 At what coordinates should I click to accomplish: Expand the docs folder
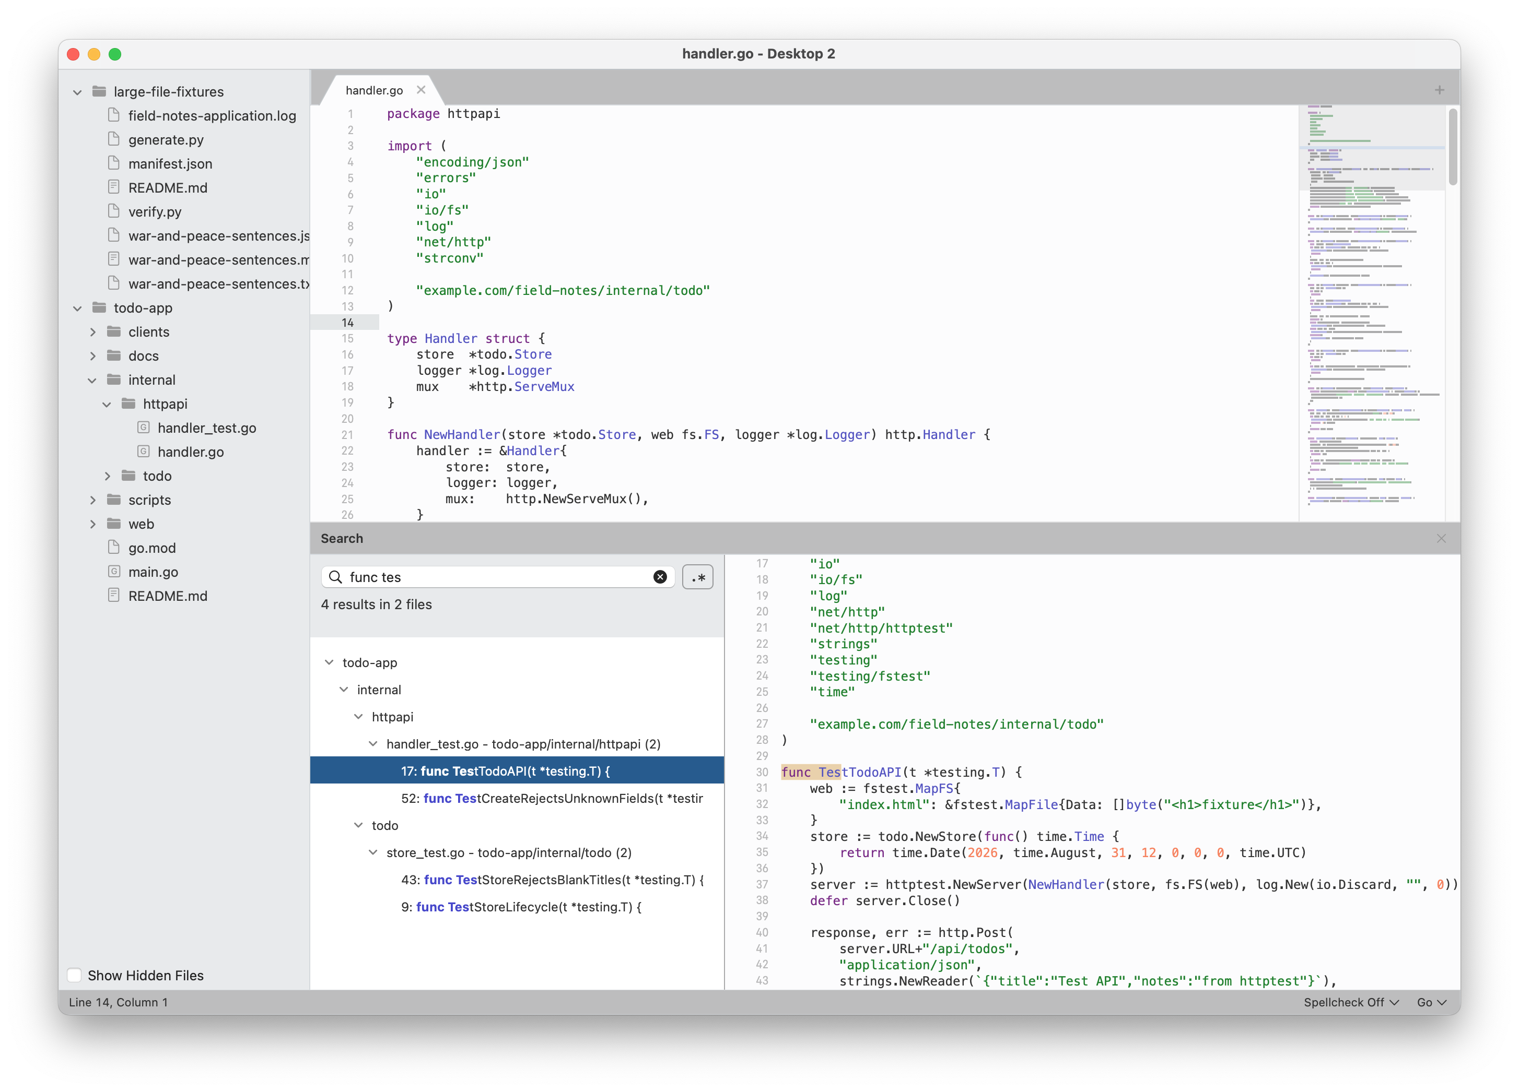click(x=92, y=356)
